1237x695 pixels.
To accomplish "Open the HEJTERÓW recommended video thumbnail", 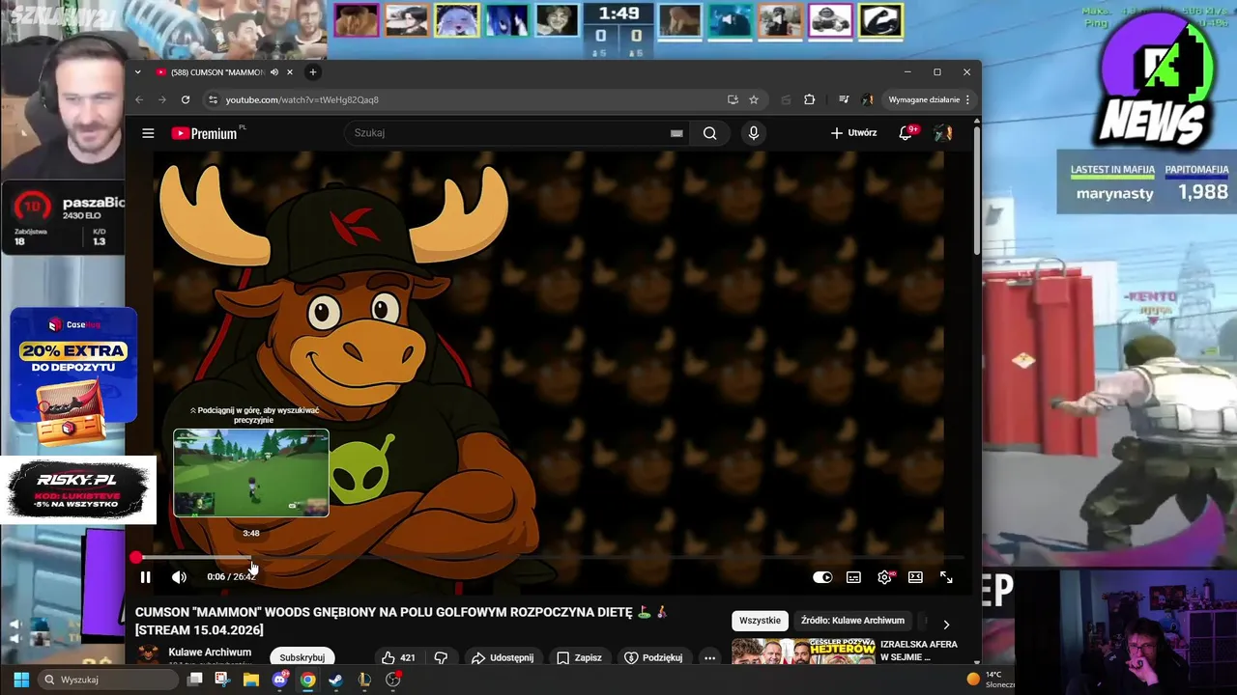I will pyautogui.click(x=803, y=652).
